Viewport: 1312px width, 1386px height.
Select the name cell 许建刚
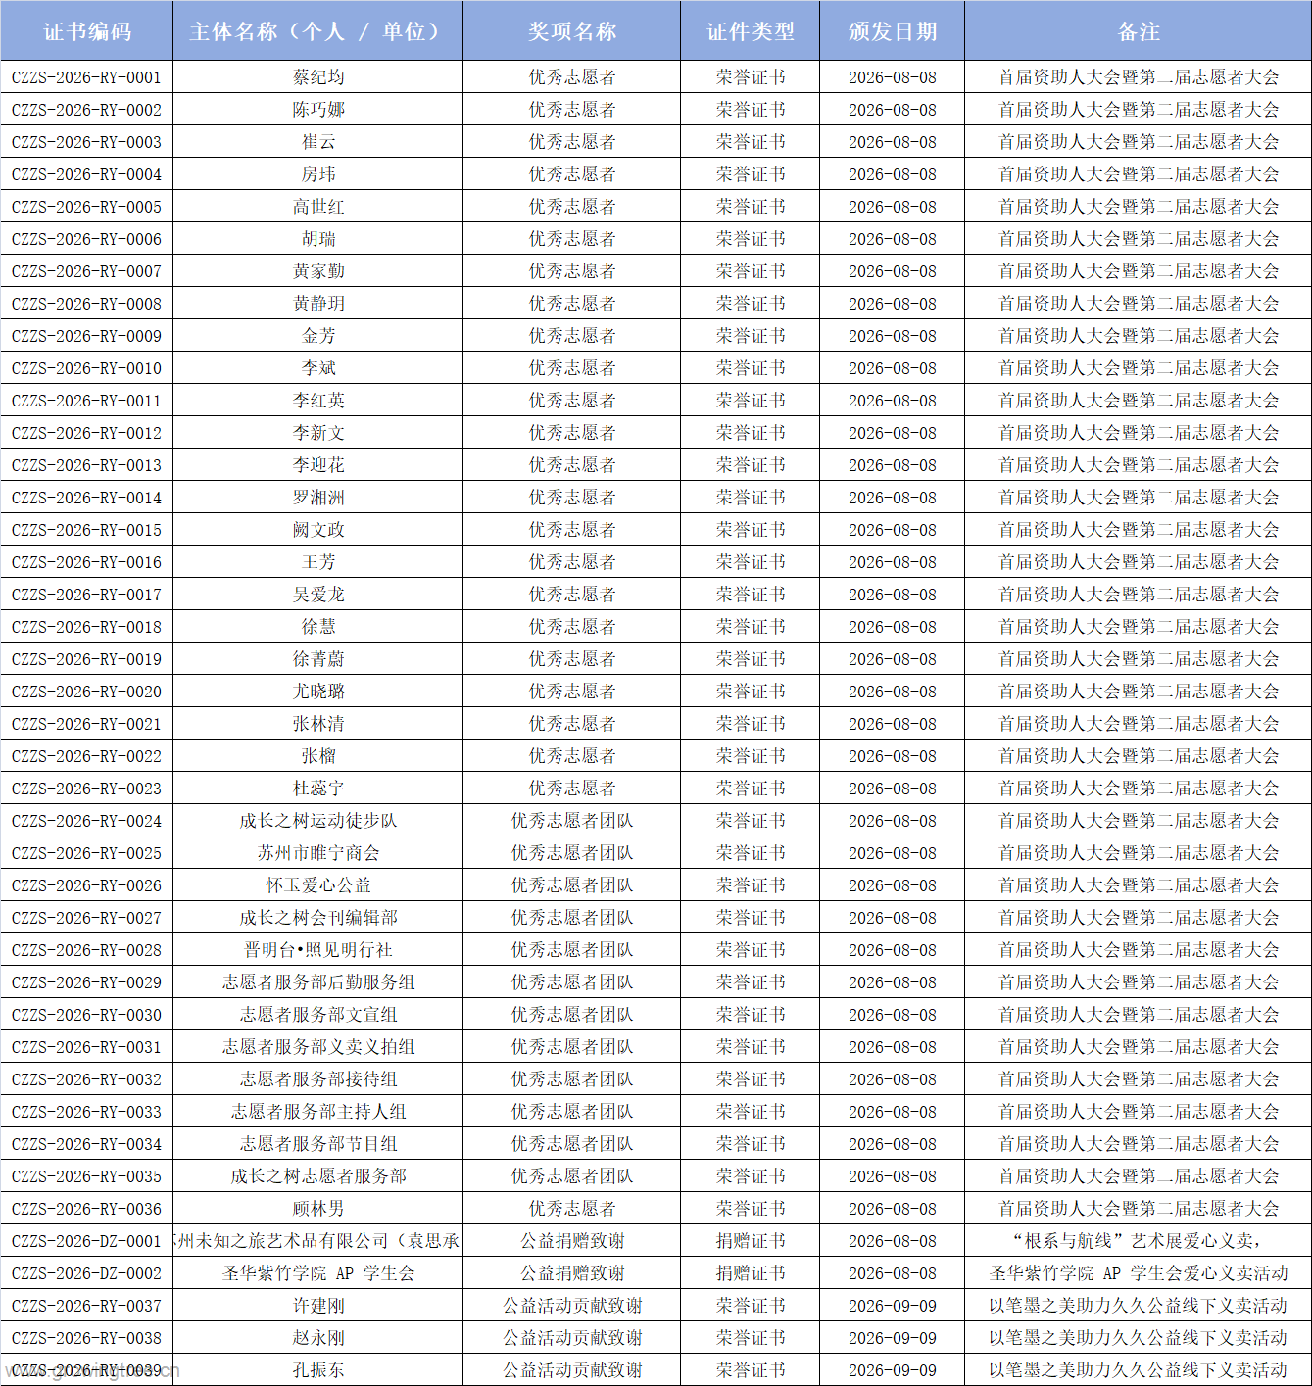317,1306
